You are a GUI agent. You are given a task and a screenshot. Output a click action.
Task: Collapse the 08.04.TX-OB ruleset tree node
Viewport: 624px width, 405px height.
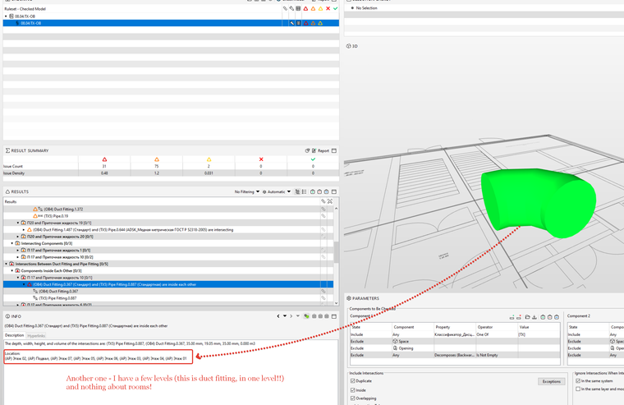(x=6, y=16)
